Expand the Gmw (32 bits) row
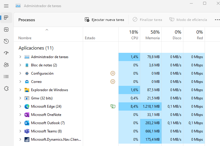This screenshot has width=220, height=146. coord(20,98)
